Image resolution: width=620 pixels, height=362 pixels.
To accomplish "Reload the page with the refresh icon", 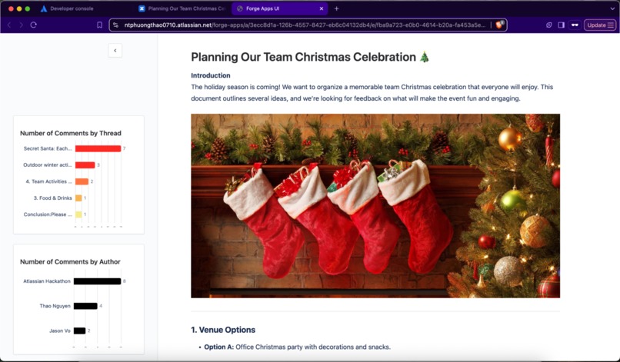I will click(x=34, y=25).
